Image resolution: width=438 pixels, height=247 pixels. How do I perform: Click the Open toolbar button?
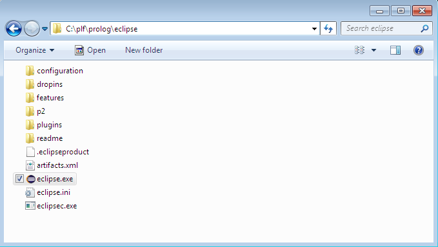(x=90, y=50)
